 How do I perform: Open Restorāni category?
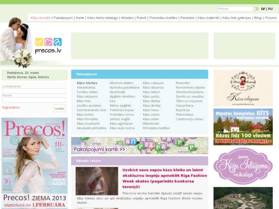183,83
